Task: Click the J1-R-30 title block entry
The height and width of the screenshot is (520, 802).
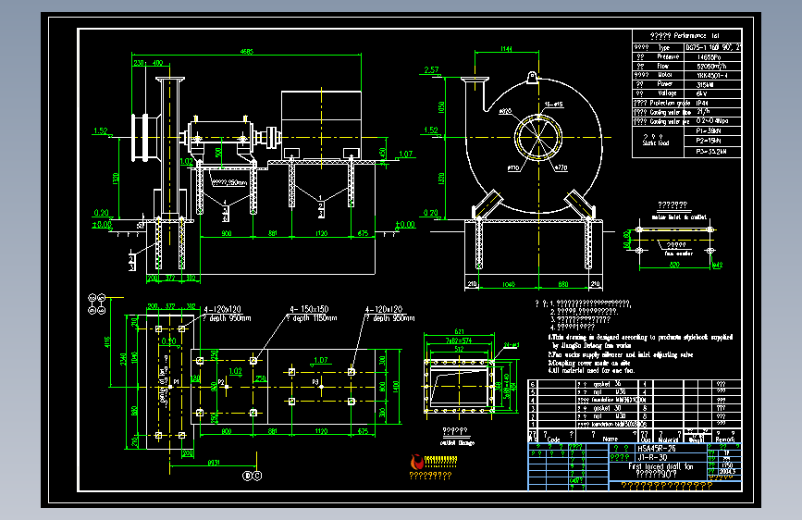Action: coord(652,458)
